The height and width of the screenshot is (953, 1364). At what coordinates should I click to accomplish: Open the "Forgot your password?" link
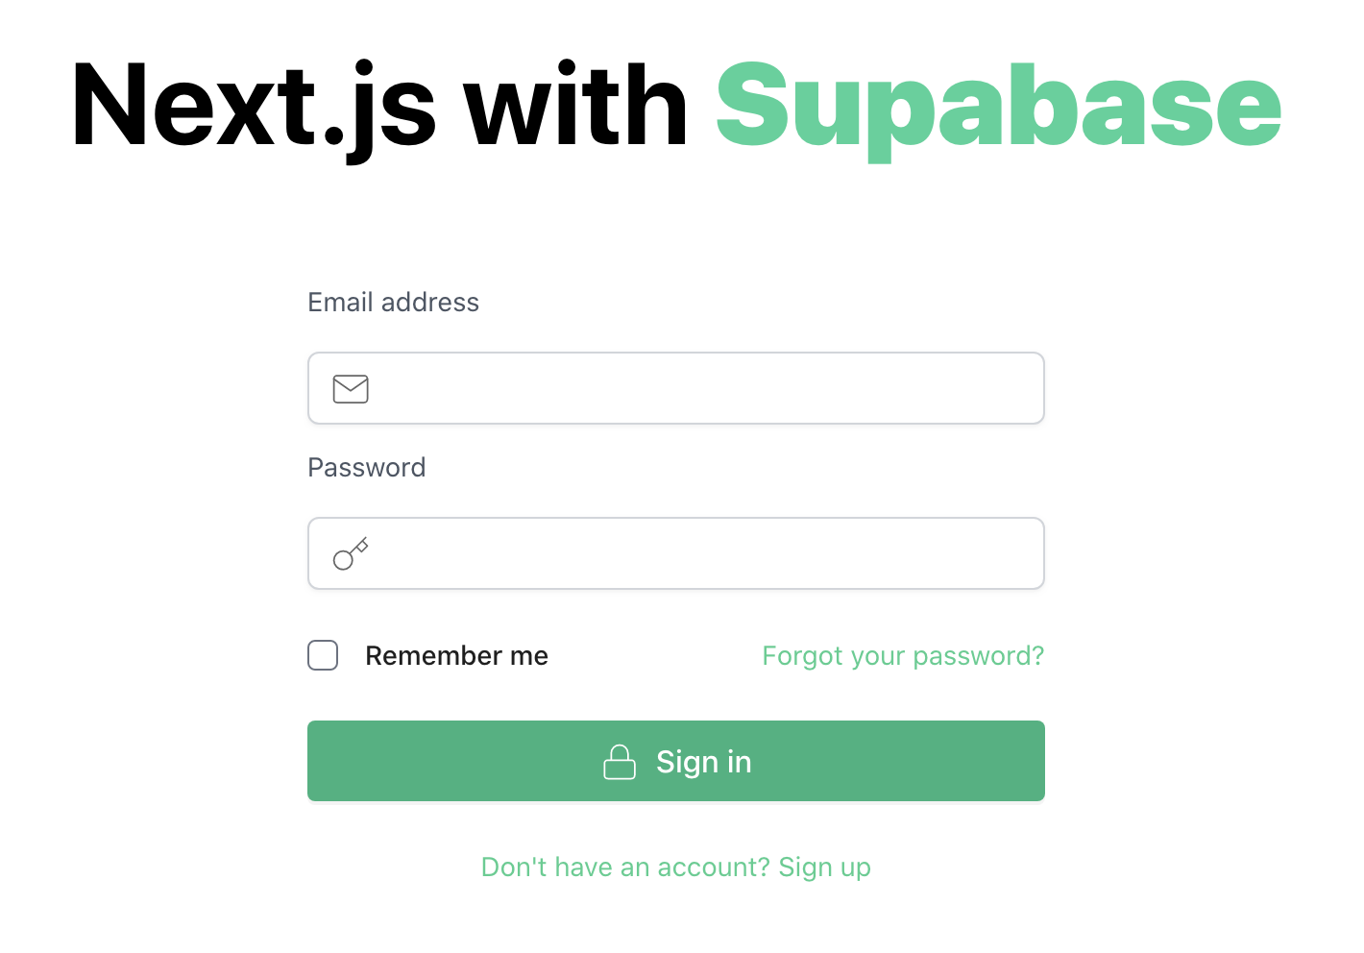pos(903,656)
